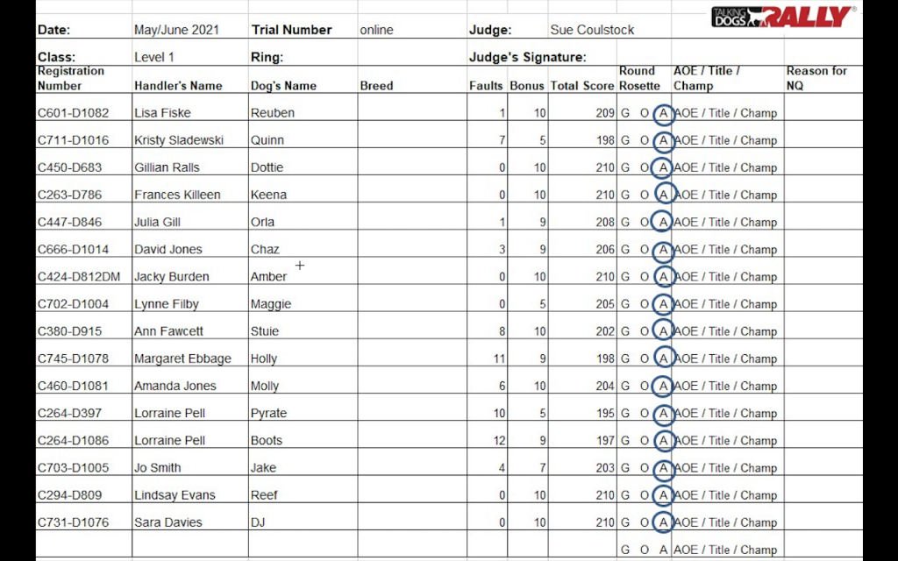898x561 pixels.
Task: Click the Date value May/June 2021
Action: click(176, 30)
